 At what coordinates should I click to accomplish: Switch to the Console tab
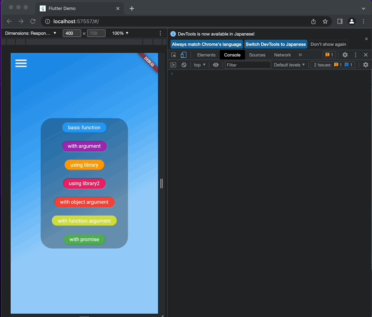pos(232,55)
